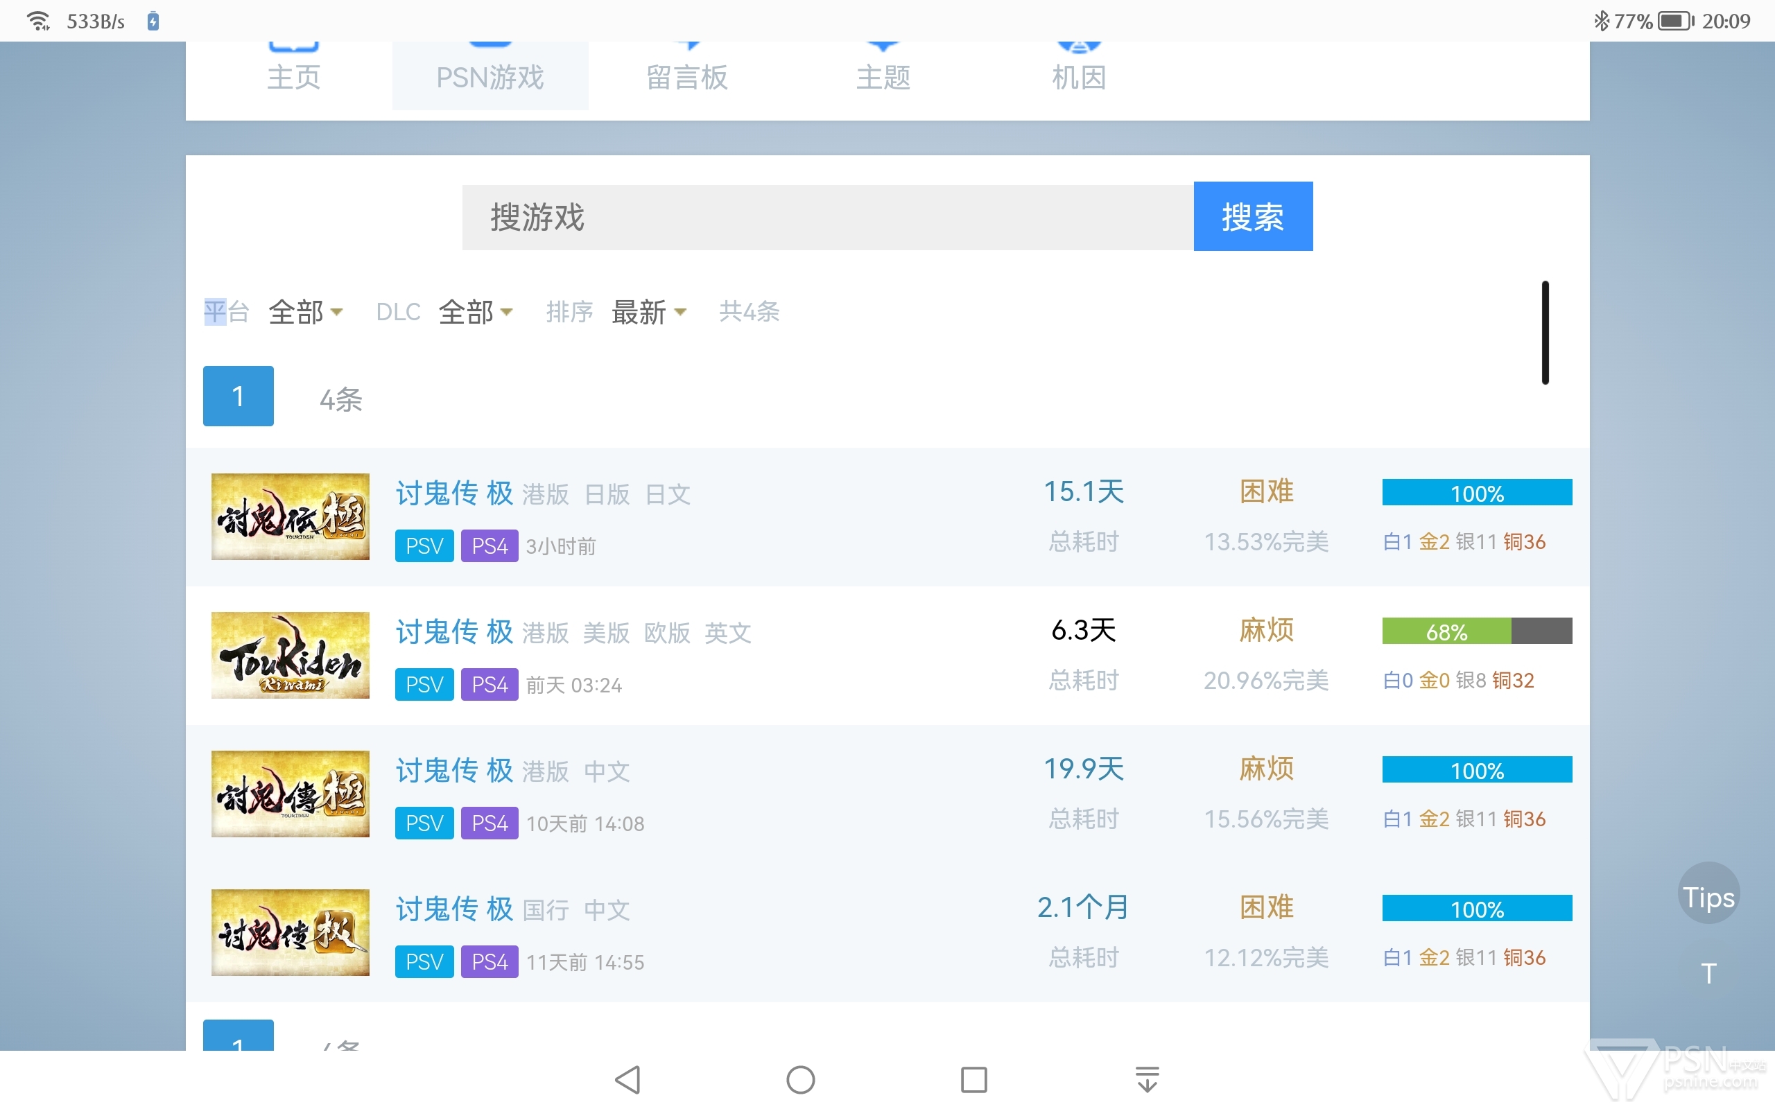Click PSV tag on 日文 version row
Screen dimensions: 1775x1109
click(x=424, y=545)
